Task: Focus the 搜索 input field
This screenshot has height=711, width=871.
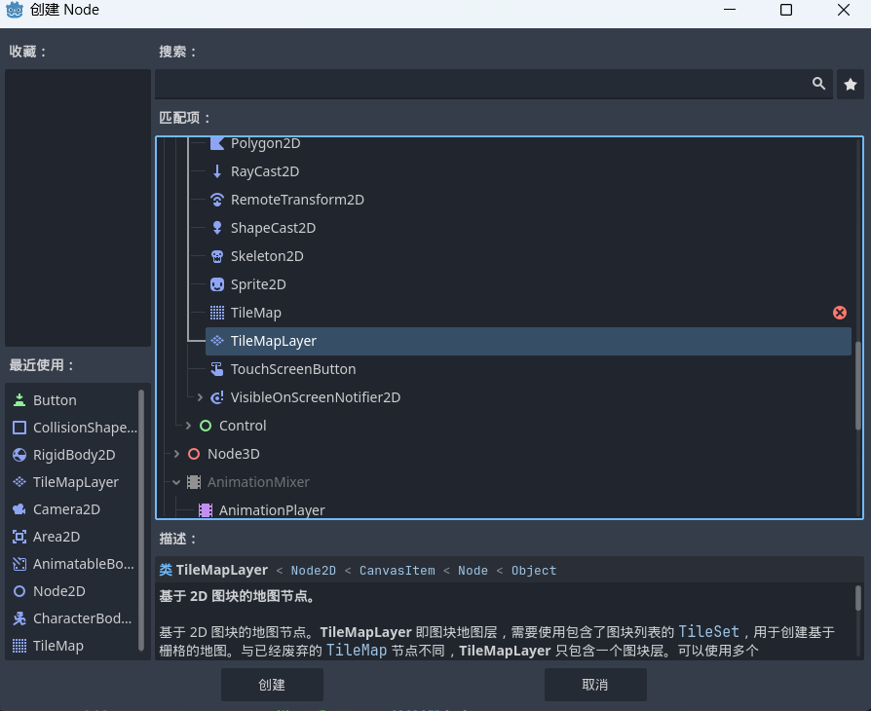Action: pos(482,85)
